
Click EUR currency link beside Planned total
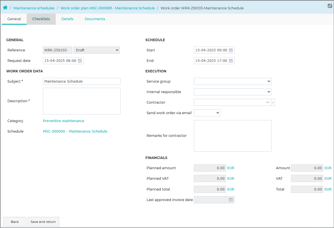(231, 189)
